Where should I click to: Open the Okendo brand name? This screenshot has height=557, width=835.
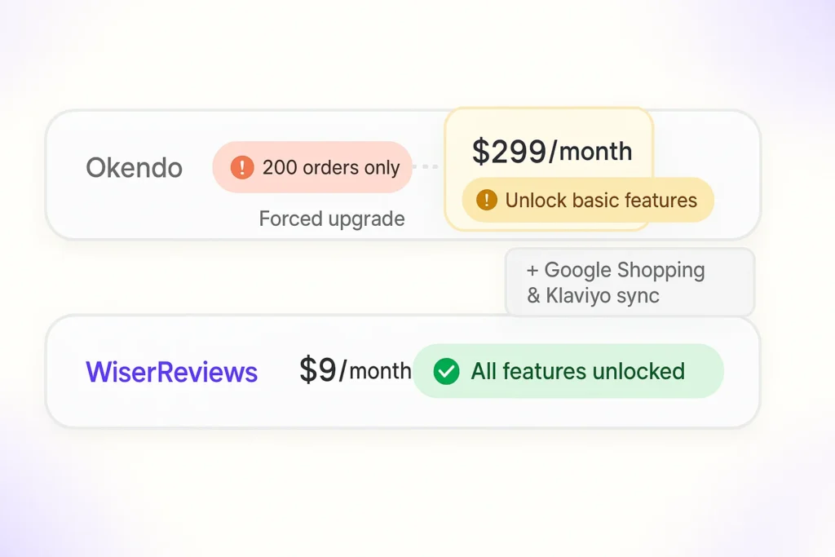click(x=135, y=168)
